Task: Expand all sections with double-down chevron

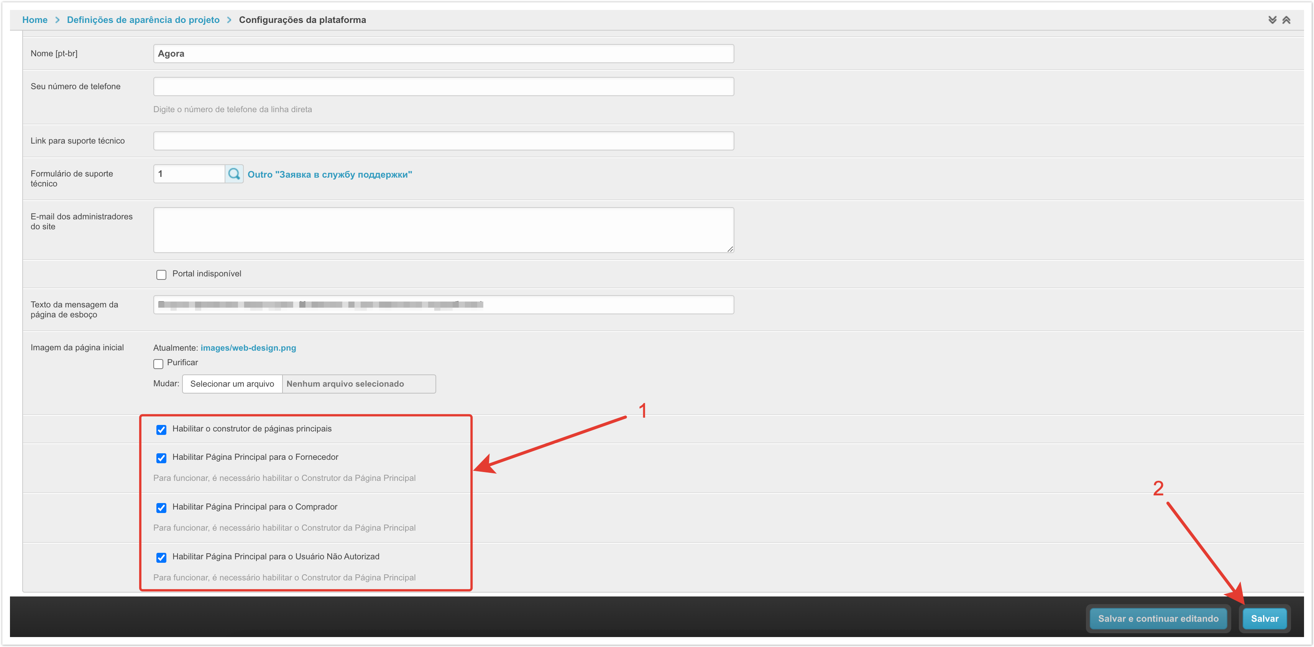Action: (x=1272, y=20)
